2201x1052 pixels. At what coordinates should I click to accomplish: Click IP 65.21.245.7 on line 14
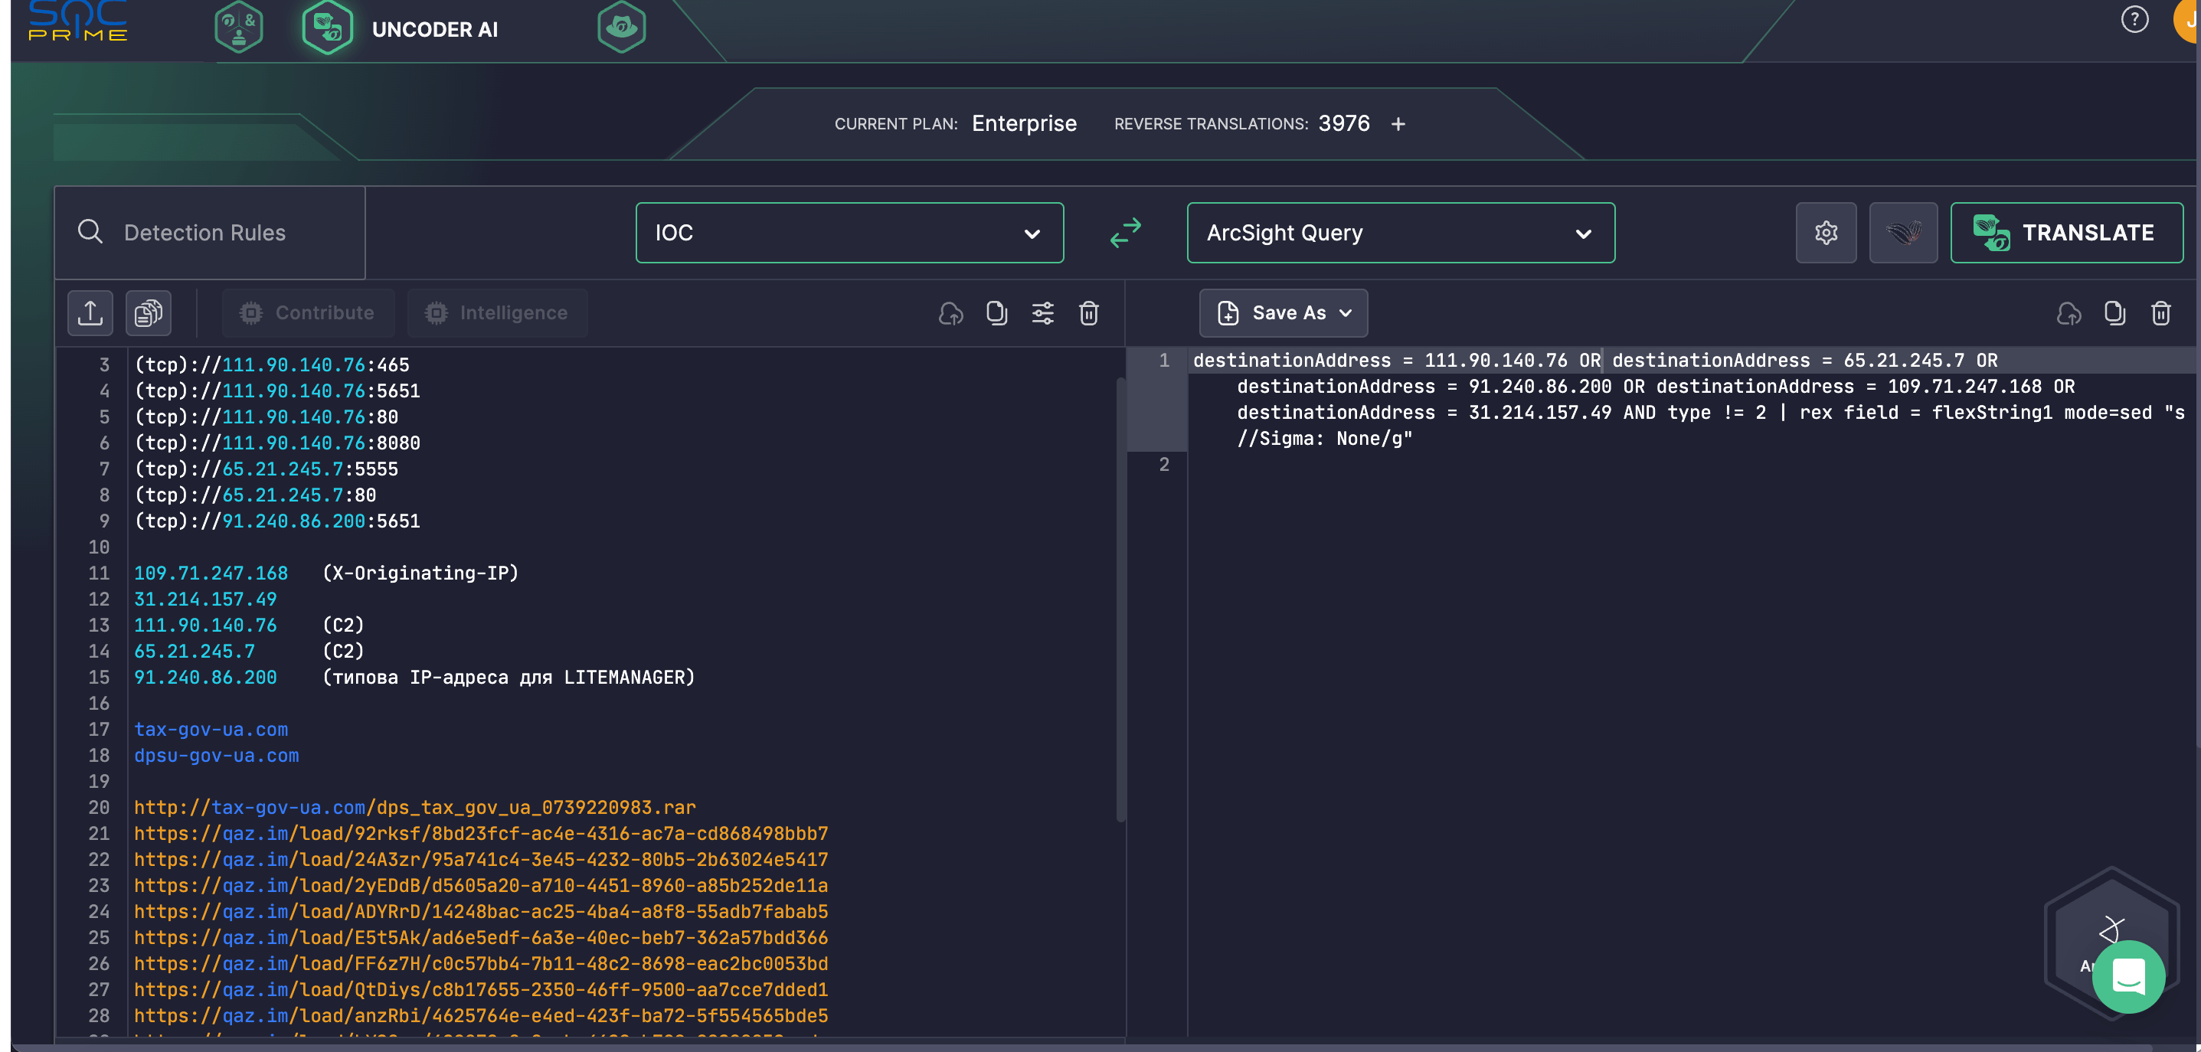tap(194, 651)
